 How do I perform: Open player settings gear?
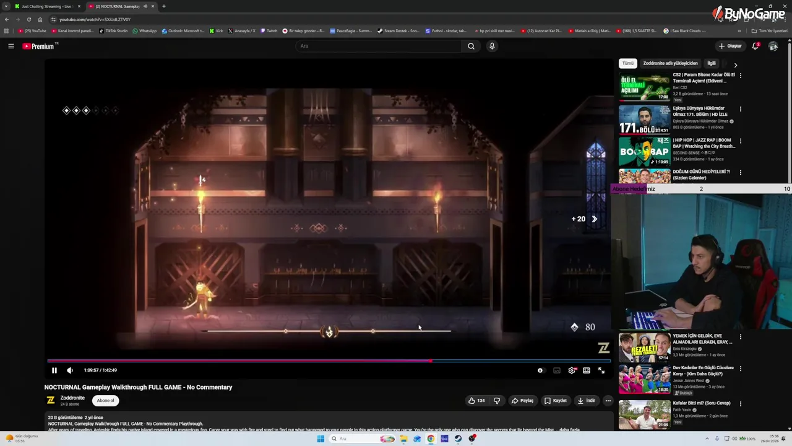point(572,370)
